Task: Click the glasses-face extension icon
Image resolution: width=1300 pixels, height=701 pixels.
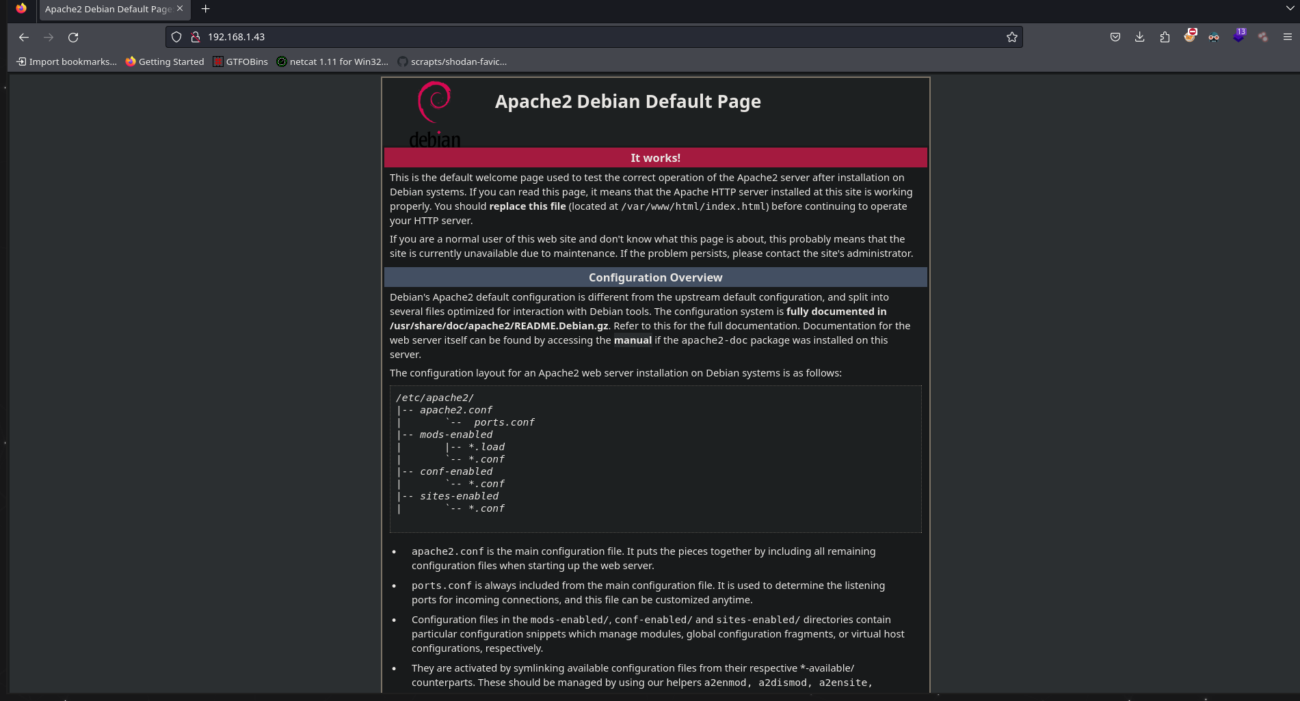Action: [x=1214, y=37]
